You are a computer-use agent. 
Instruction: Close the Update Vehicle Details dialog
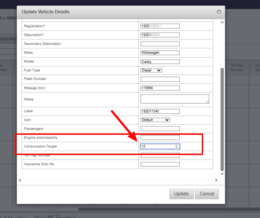coord(219,12)
